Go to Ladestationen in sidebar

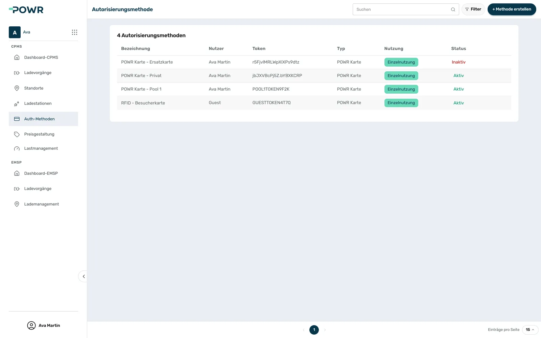pos(43,103)
